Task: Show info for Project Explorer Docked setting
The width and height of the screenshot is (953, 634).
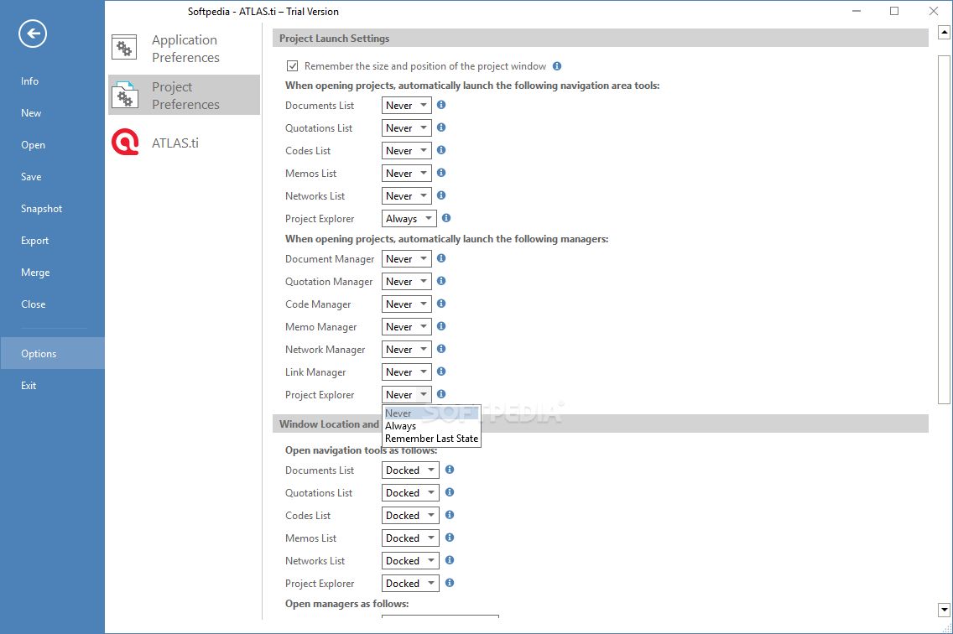Action: 450,582
